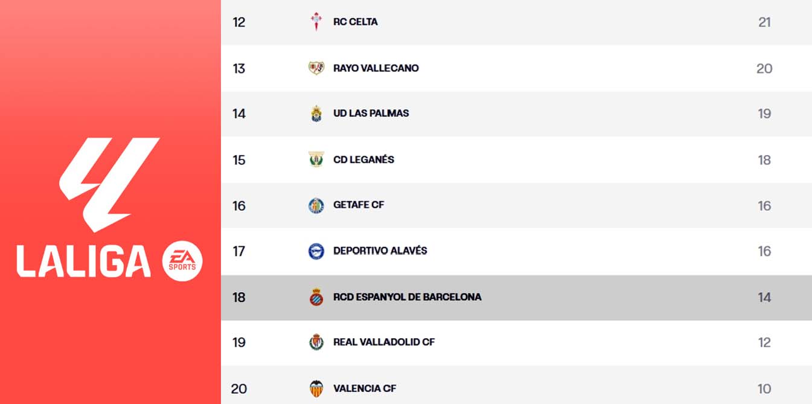Click the CD Leganés crest
Viewport: 812px width, 404px height.
click(316, 159)
